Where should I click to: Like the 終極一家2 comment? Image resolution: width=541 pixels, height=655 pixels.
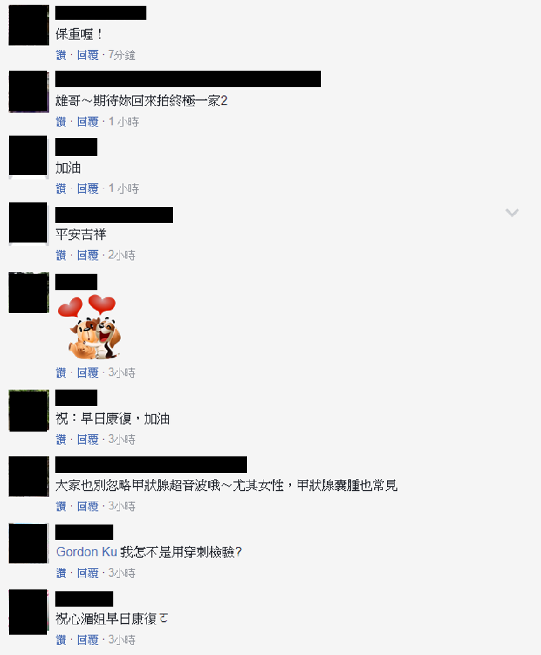click(61, 122)
